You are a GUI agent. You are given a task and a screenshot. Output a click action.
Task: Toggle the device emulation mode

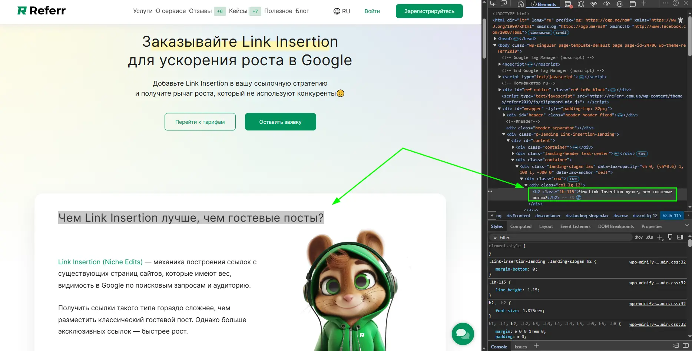[503, 4]
